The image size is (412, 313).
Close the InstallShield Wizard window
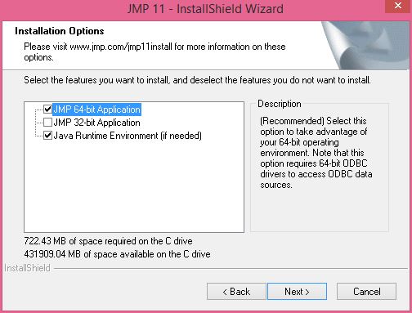point(398,6)
